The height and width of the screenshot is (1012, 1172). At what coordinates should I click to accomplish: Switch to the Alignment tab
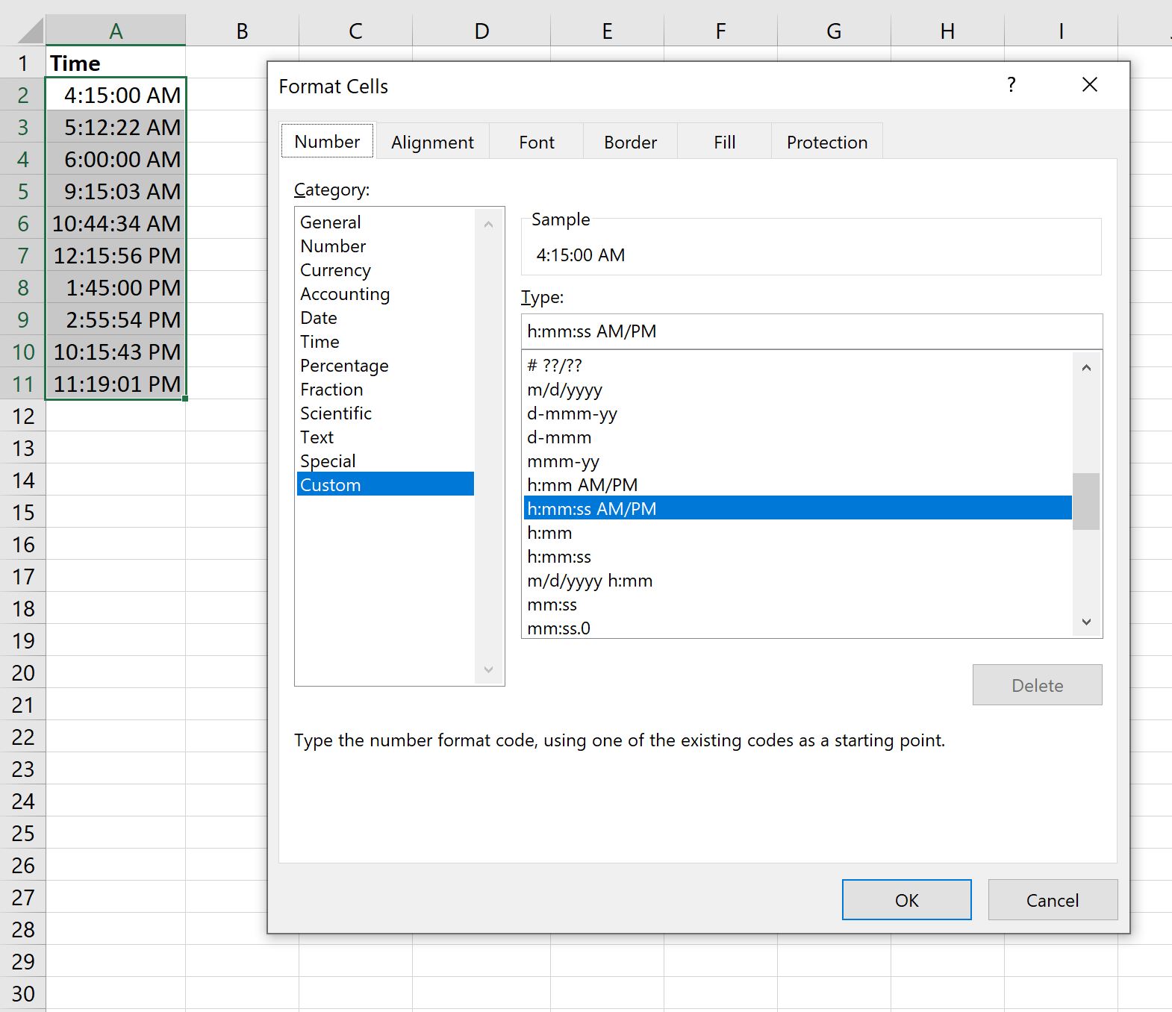(432, 142)
